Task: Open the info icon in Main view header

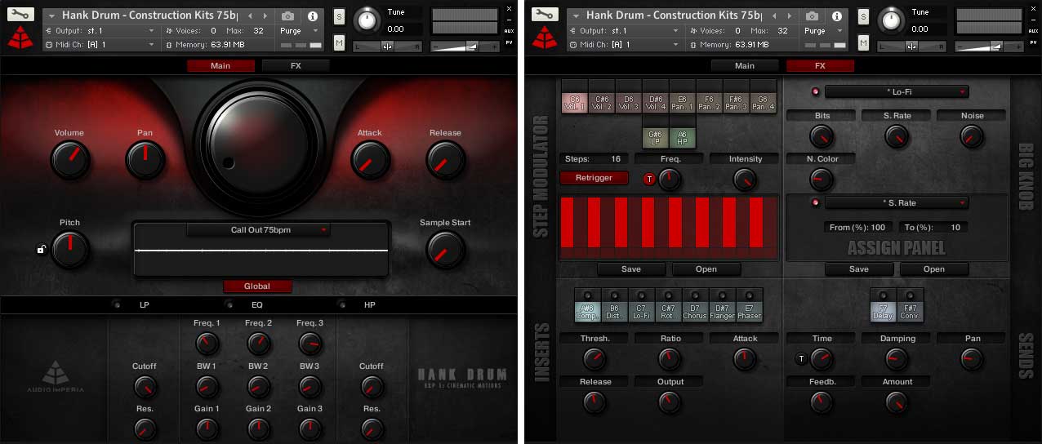Action: pyautogui.click(x=312, y=16)
